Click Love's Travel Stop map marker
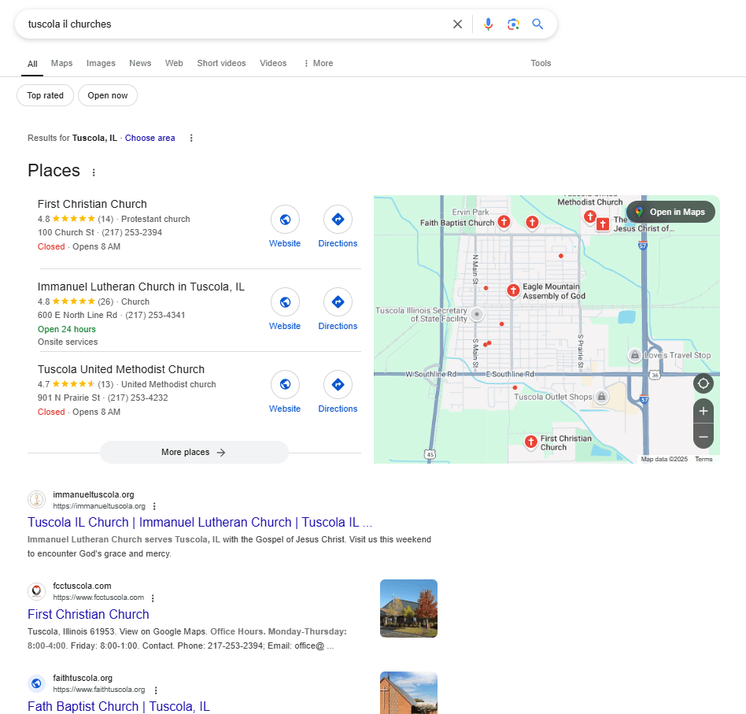Image resolution: width=746 pixels, height=714 pixels. click(x=635, y=355)
